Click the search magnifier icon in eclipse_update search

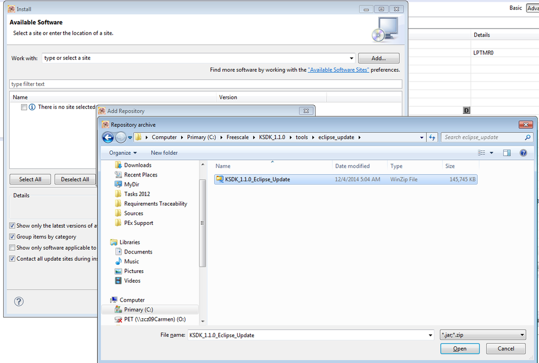click(x=527, y=137)
